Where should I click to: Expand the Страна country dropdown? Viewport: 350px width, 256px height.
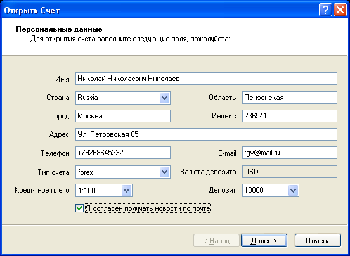(164, 98)
